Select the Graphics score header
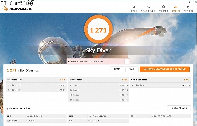The image size is (197, 126). tap(36, 80)
